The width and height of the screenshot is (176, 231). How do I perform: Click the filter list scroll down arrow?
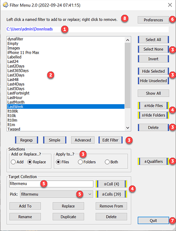128,128
